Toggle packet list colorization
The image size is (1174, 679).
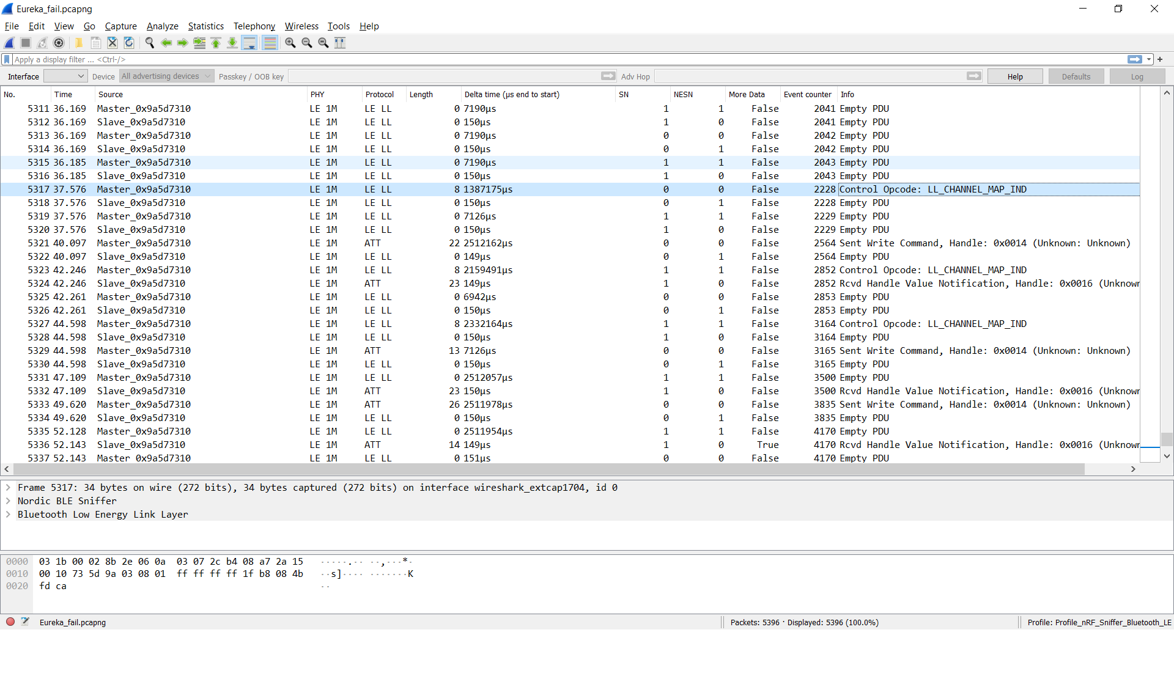(270, 43)
